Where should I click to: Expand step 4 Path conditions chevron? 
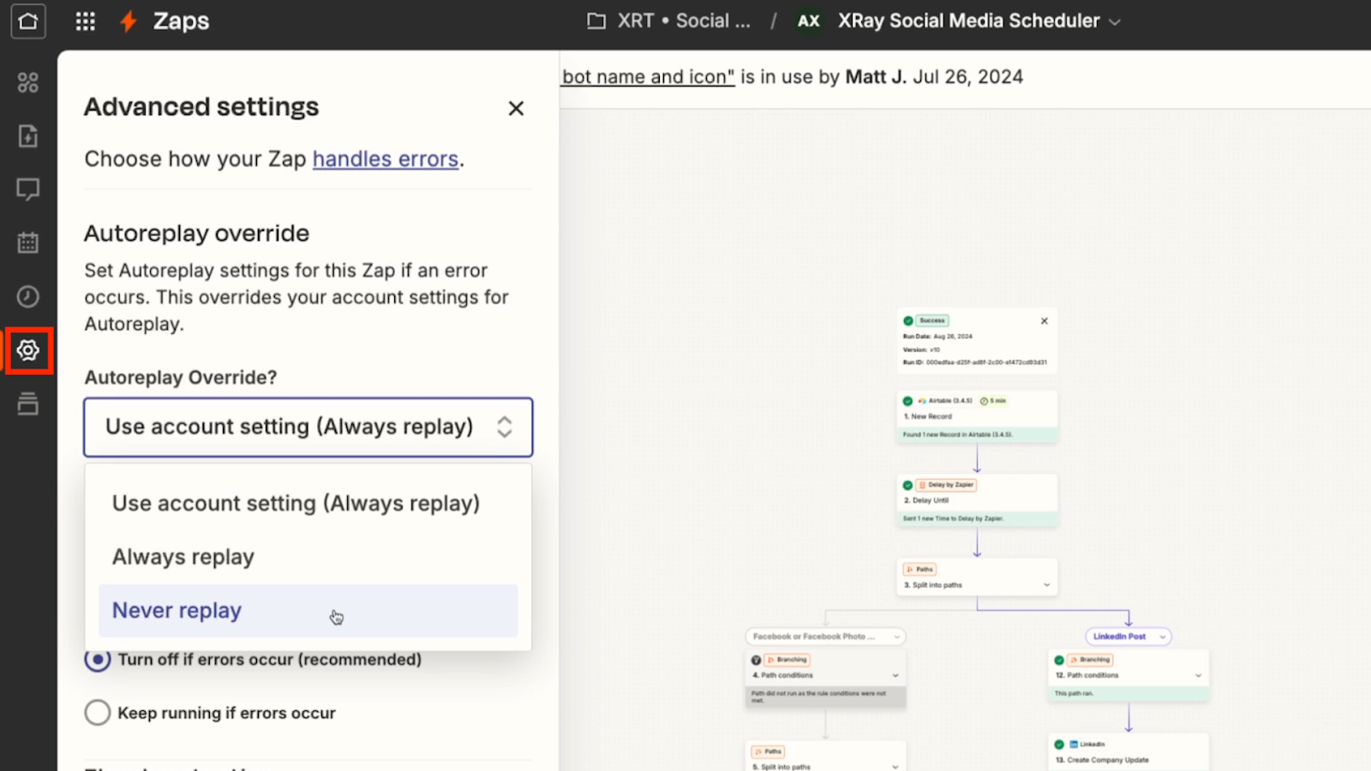click(x=895, y=675)
